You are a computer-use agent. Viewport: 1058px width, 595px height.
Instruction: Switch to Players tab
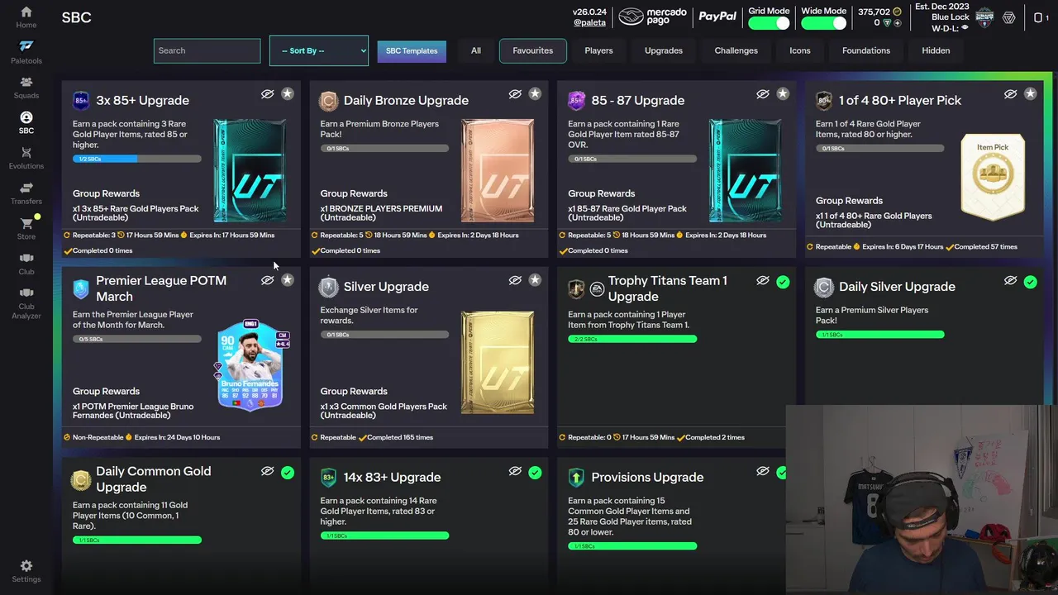coord(598,50)
